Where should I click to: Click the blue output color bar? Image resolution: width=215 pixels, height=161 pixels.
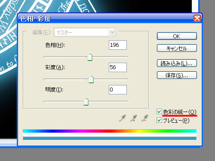(x=110, y=138)
